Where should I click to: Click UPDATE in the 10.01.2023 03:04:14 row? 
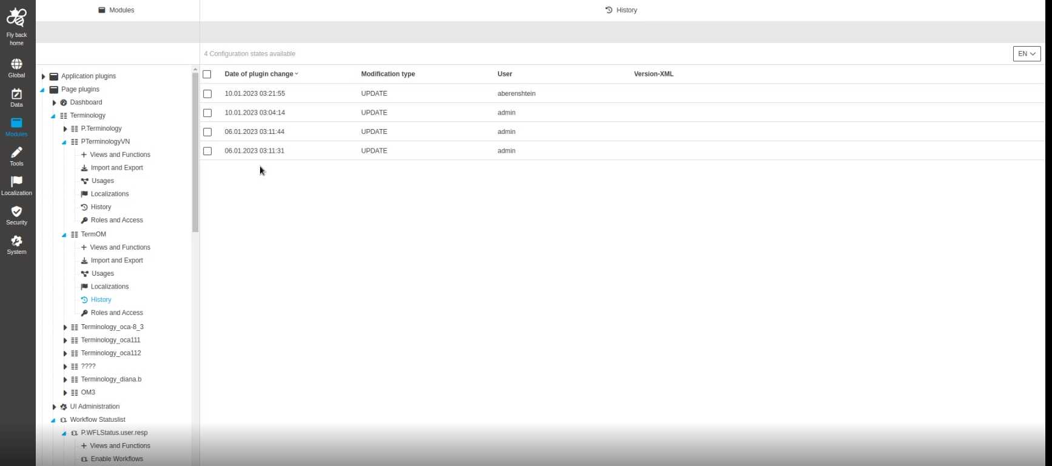[x=374, y=113]
